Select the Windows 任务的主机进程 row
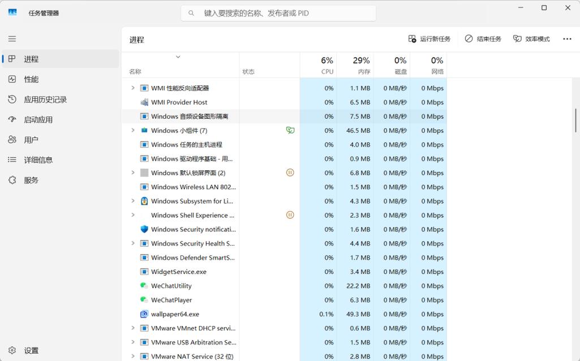Screen dimensions: 580x361 point(284,145)
